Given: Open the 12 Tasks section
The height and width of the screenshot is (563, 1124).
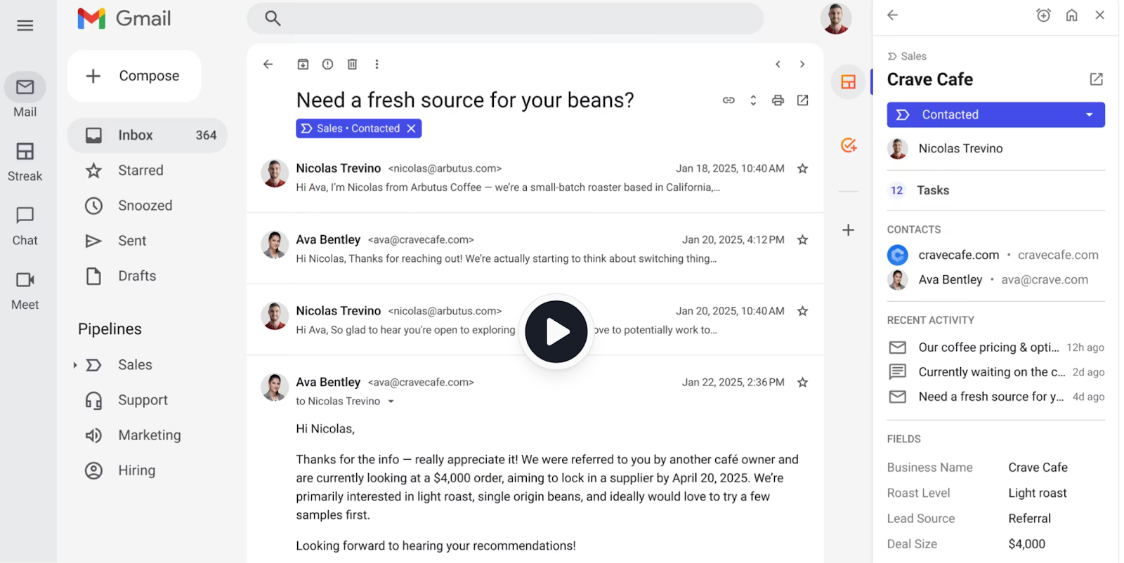Looking at the screenshot, I should pos(995,190).
